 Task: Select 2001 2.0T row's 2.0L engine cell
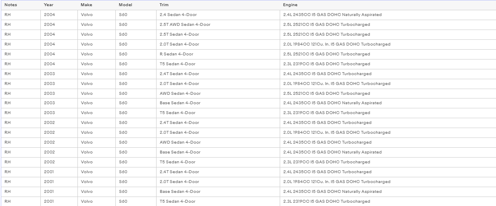(388, 182)
